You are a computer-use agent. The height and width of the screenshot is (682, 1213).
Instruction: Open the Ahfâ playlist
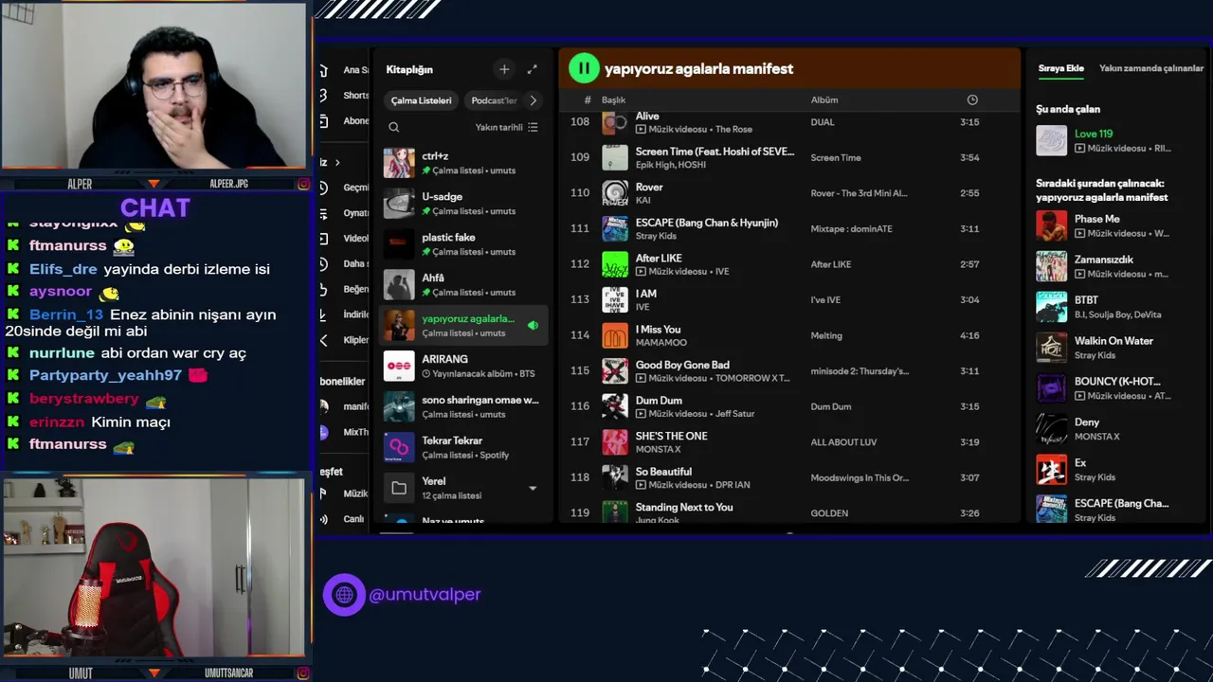click(463, 285)
